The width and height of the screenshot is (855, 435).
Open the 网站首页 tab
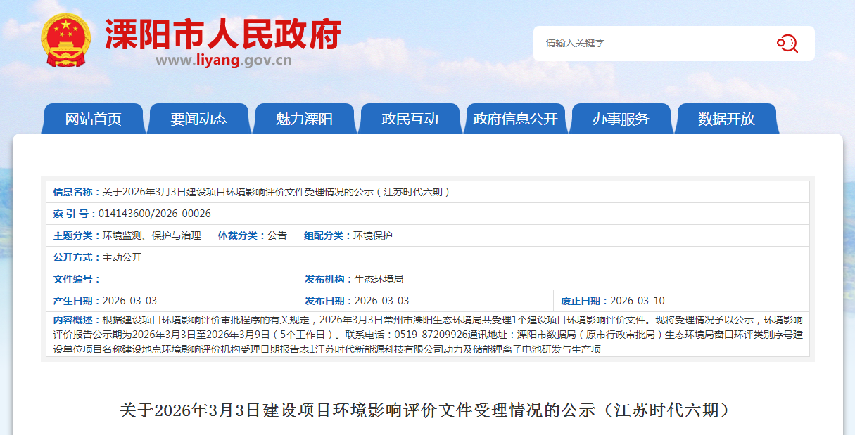(93, 119)
